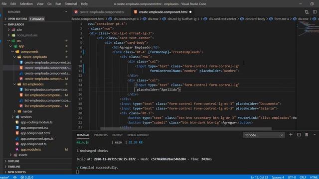Open the Selection menu
This screenshot has width=319, height=179.
pyautogui.click(x=26, y=4)
